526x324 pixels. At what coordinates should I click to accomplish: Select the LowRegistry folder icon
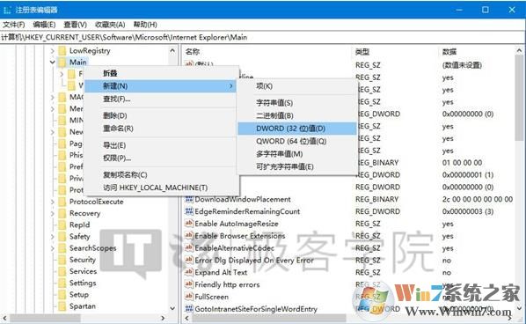(62, 51)
